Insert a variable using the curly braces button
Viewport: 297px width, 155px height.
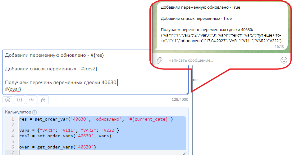point(19,100)
